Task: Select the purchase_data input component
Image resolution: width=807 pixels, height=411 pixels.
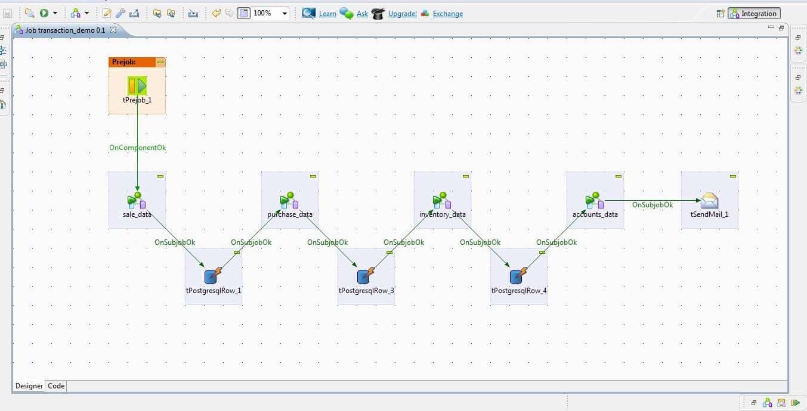Action: [289, 201]
